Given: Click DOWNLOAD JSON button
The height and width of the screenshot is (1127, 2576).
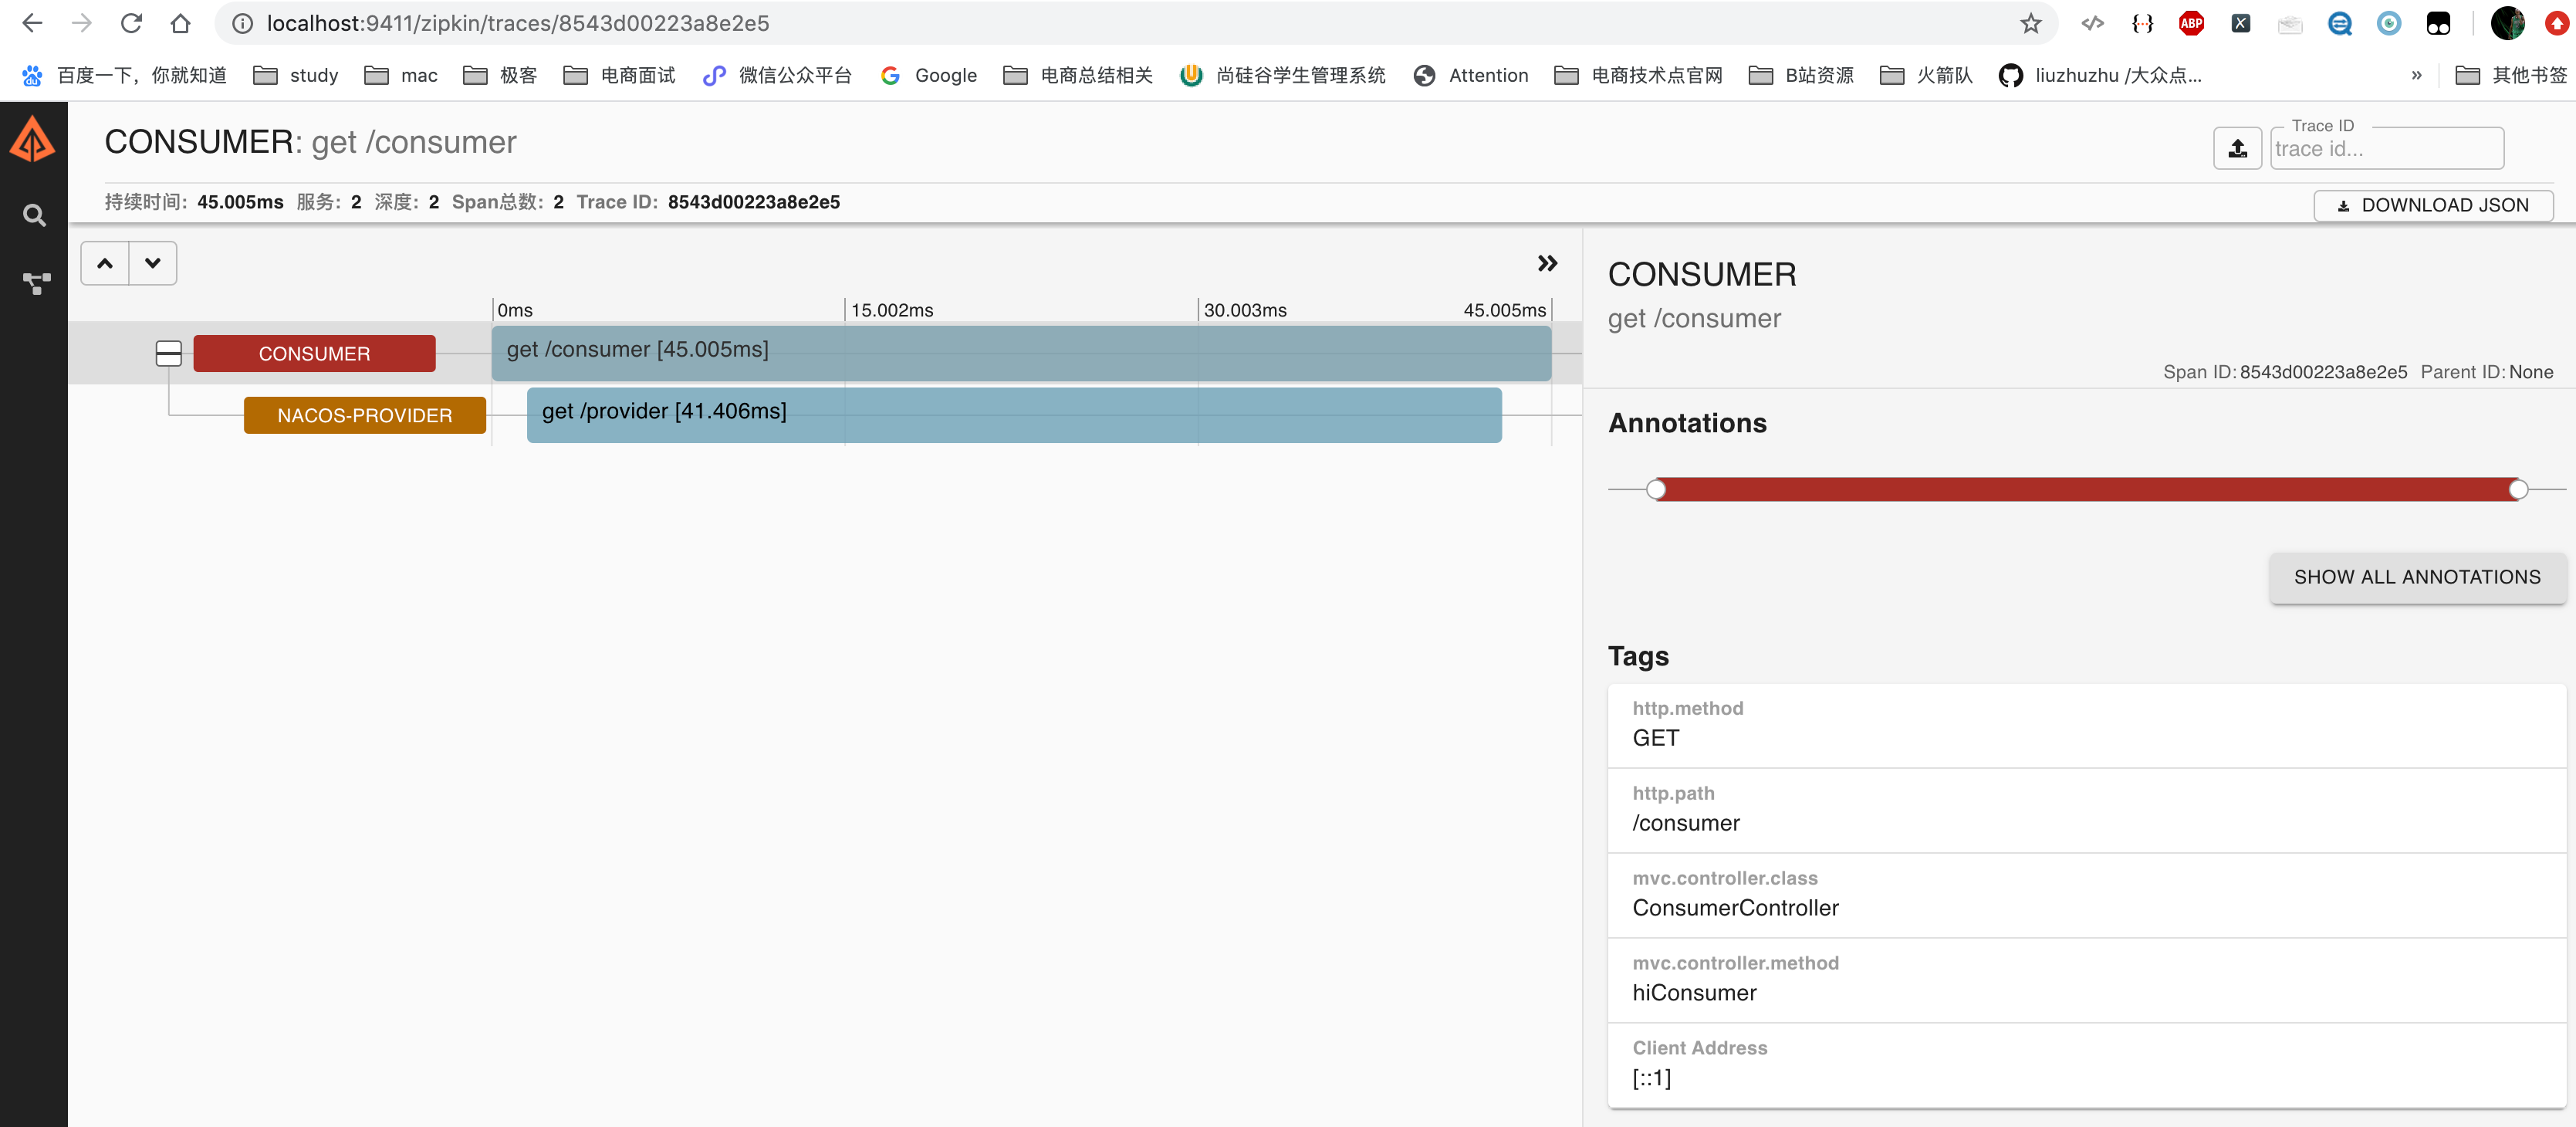Looking at the screenshot, I should pyautogui.click(x=2432, y=205).
